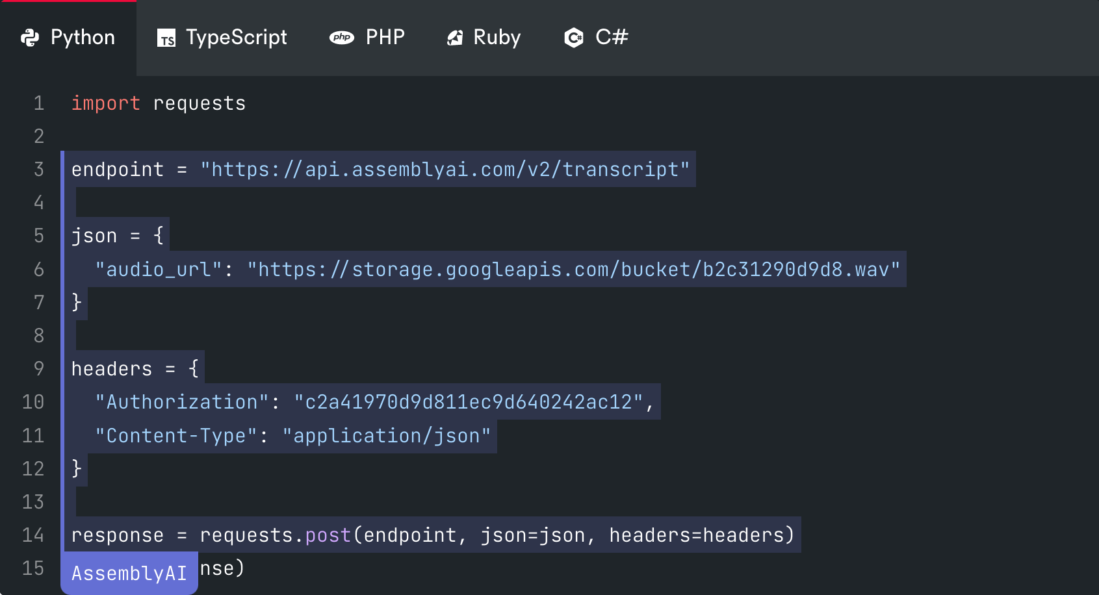Click 'headers = {' on line 9
This screenshot has width=1099, height=595.
click(x=135, y=369)
